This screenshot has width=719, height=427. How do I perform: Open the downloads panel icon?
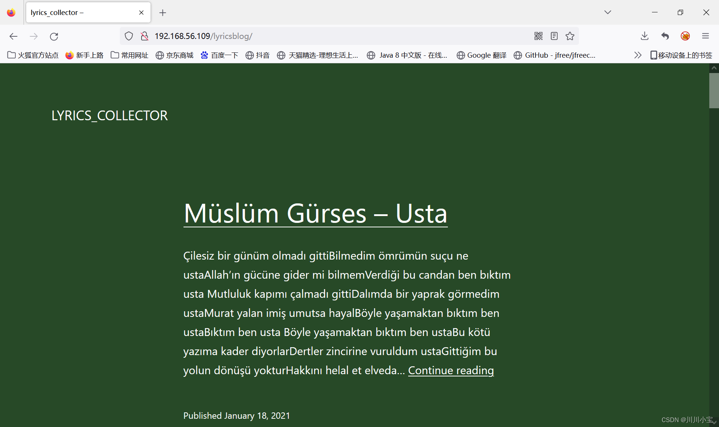(x=644, y=36)
